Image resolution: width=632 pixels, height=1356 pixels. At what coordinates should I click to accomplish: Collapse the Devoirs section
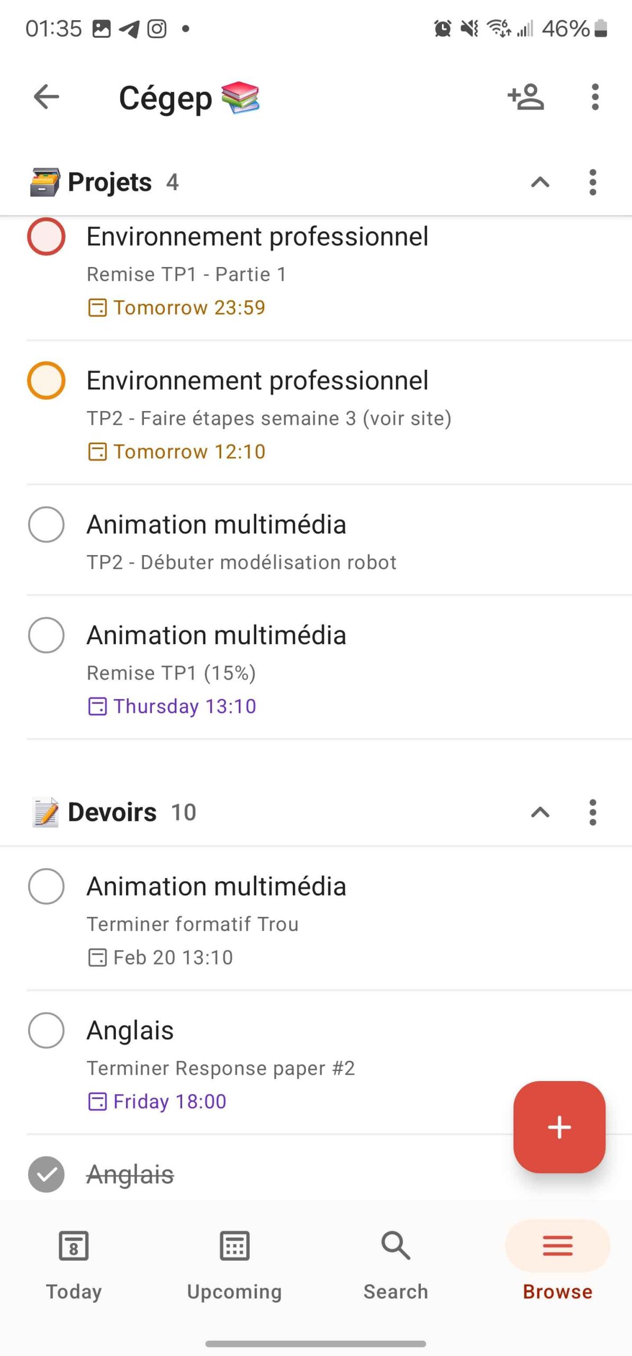pos(540,812)
